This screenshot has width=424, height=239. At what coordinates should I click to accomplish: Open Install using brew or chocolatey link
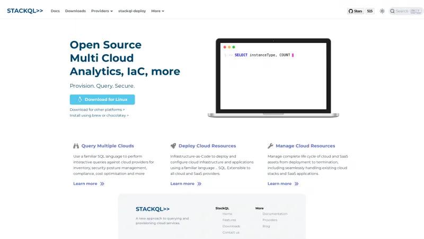point(99,115)
